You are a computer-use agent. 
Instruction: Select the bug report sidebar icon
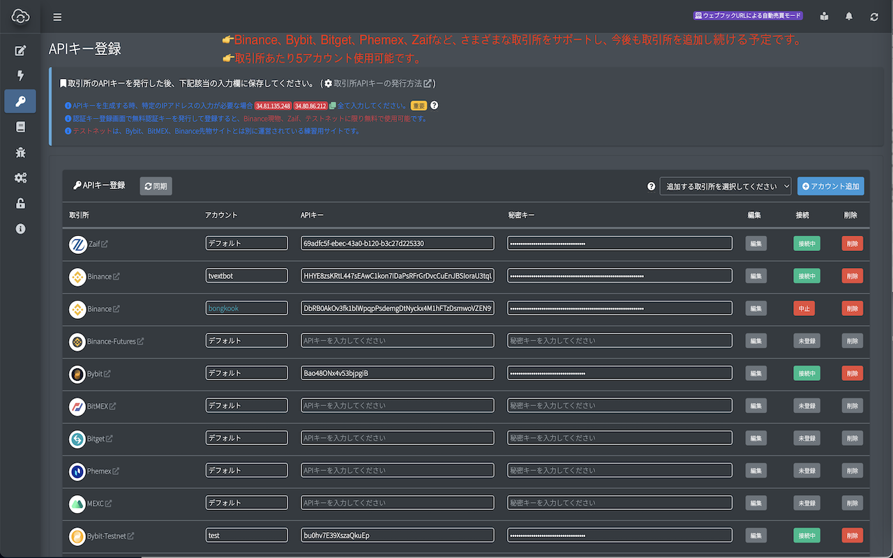pyautogui.click(x=20, y=152)
